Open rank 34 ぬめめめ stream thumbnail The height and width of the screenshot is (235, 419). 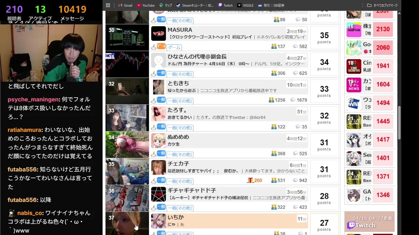tap(127, 145)
